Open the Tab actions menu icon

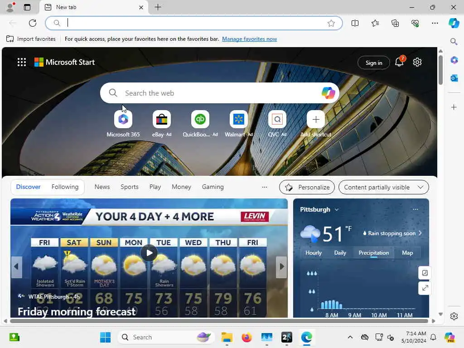click(27, 7)
